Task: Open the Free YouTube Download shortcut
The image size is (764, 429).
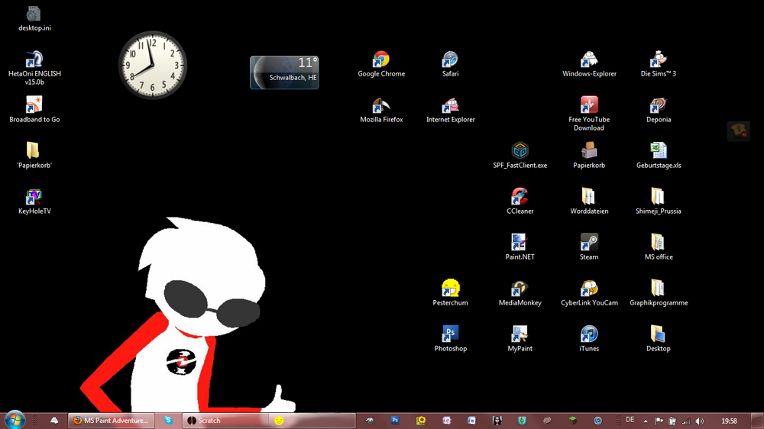Action: (589, 106)
